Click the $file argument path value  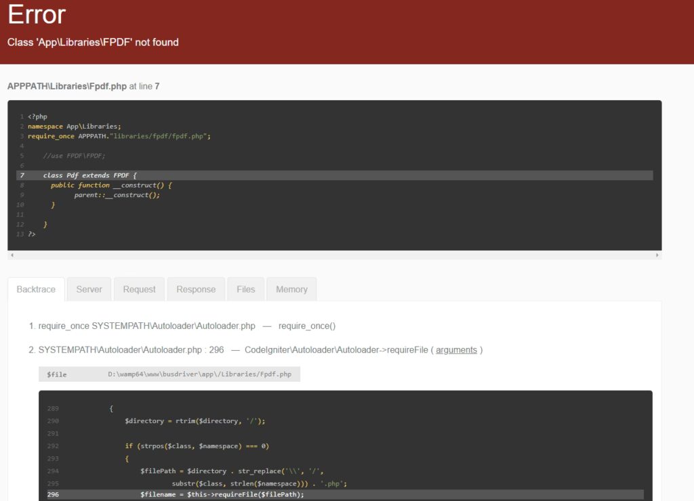point(199,374)
